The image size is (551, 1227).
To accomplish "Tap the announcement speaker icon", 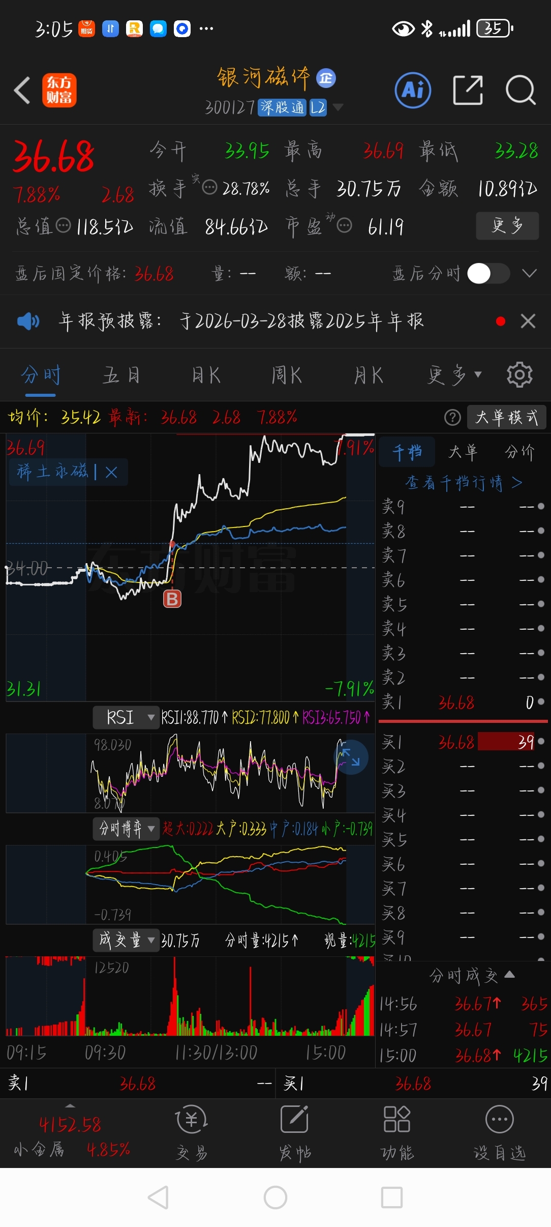I will pos(28,321).
